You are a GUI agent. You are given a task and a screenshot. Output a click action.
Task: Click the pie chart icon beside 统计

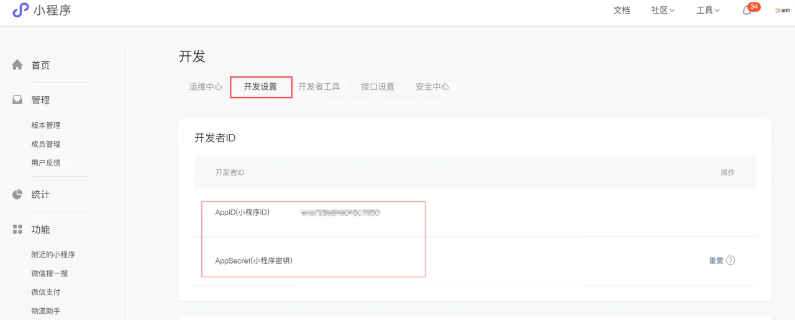17,194
